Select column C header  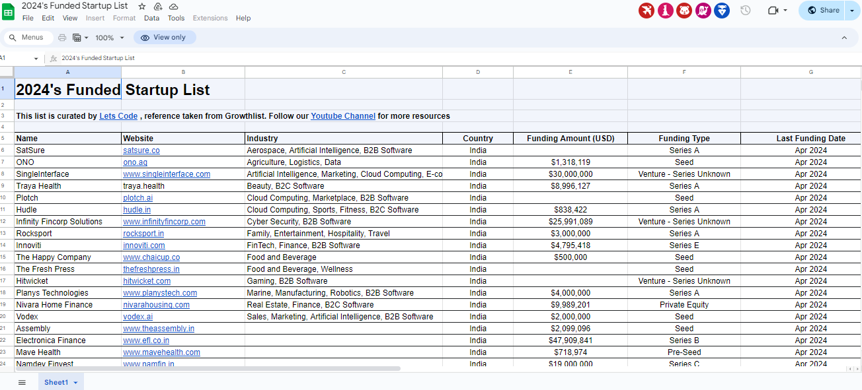[x=344, y=72]
